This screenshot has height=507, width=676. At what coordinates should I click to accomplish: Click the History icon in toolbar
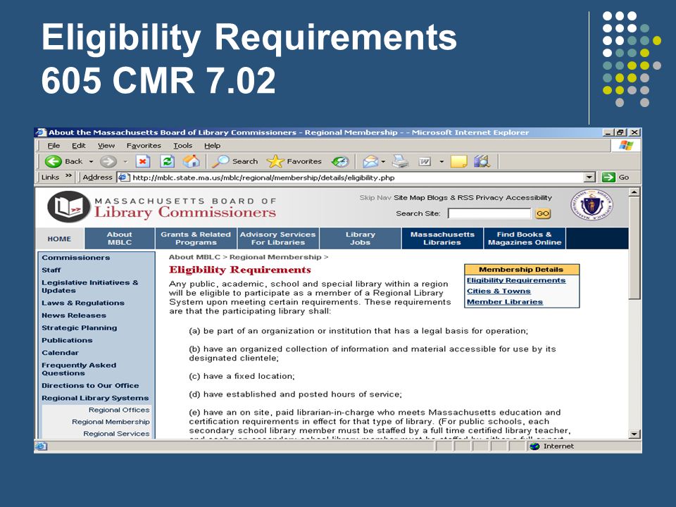coord(340,161)
